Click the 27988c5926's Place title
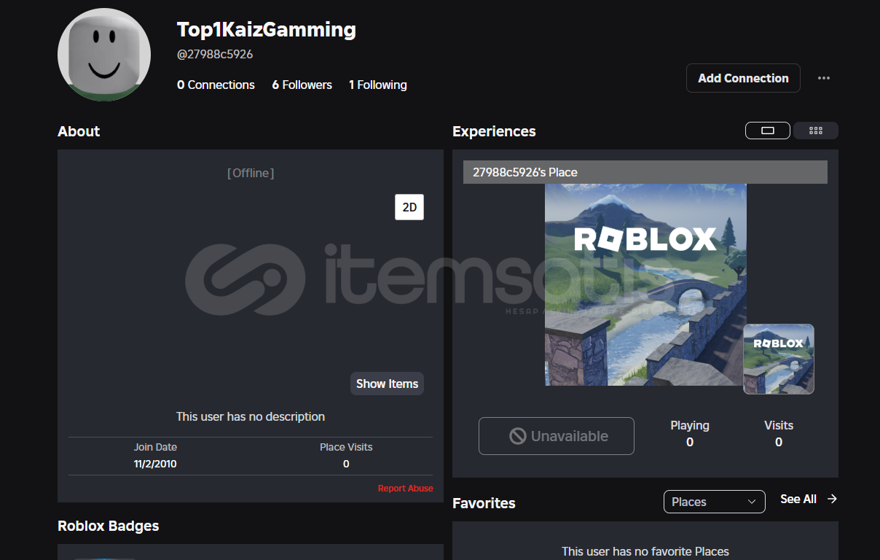This screenshot has width=880, height=560. (525, 172)
